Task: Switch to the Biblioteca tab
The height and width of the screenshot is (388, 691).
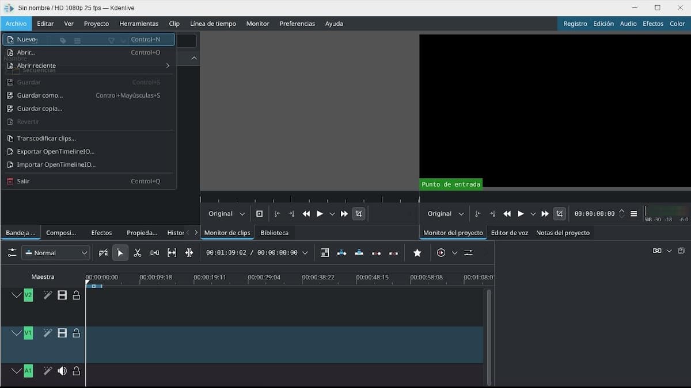Action: pos(274,233)
